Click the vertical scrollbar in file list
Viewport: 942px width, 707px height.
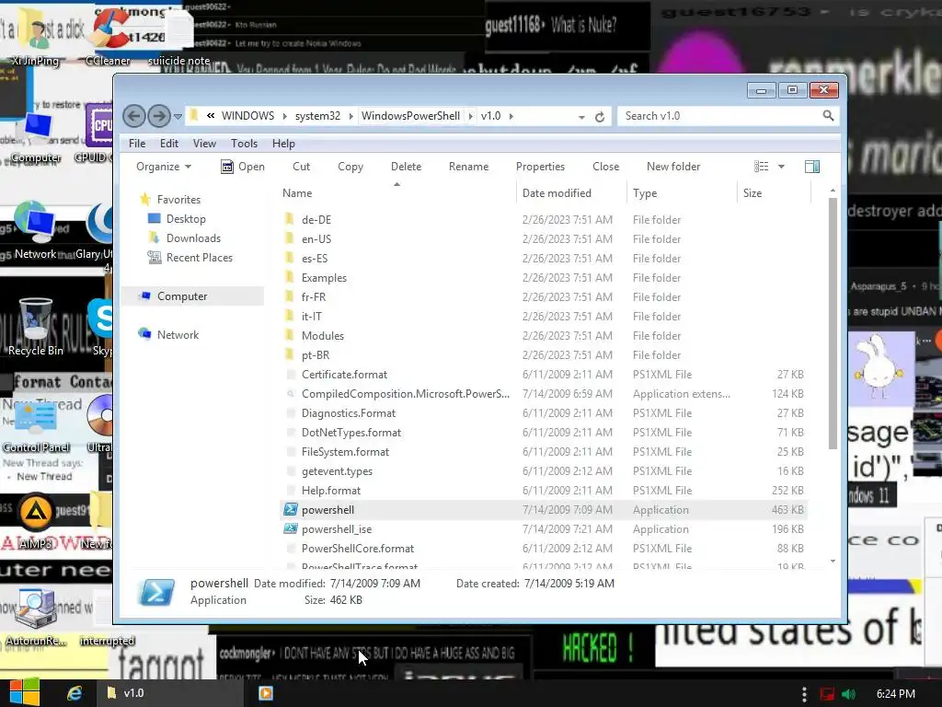(x=833, y=323)
